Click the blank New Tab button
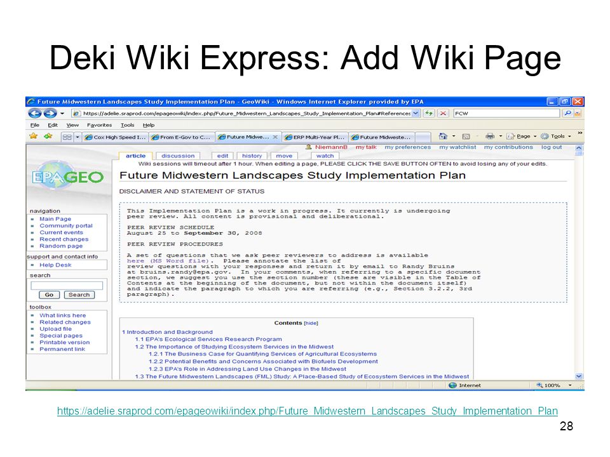 pos(423,137)
